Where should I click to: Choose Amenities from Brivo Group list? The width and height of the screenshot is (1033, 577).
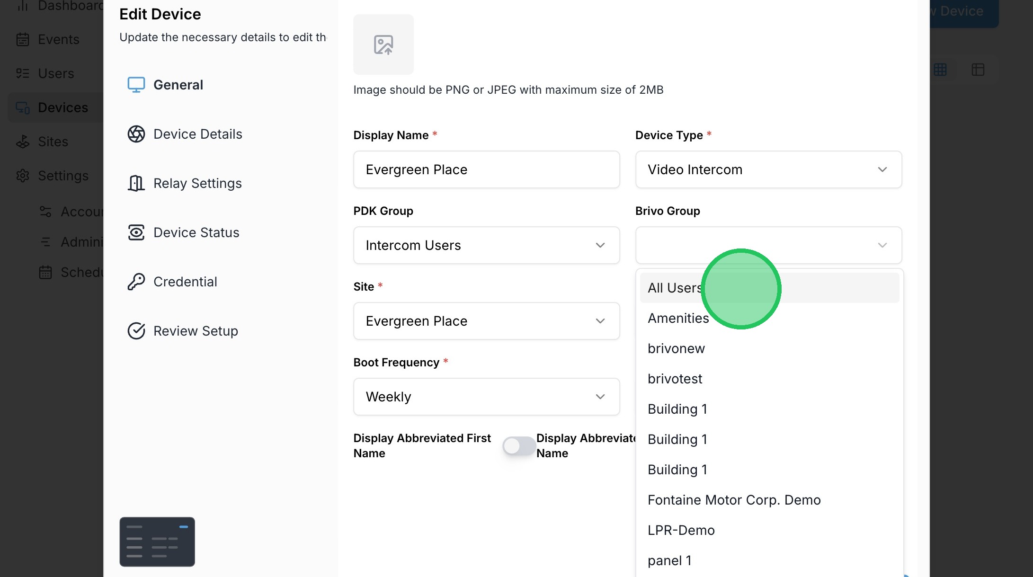coord(678,319)
